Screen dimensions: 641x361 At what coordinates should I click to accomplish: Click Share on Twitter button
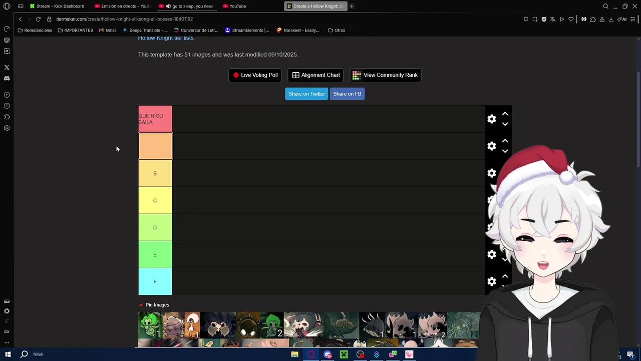pyautogui.click(x=306, y=94)
